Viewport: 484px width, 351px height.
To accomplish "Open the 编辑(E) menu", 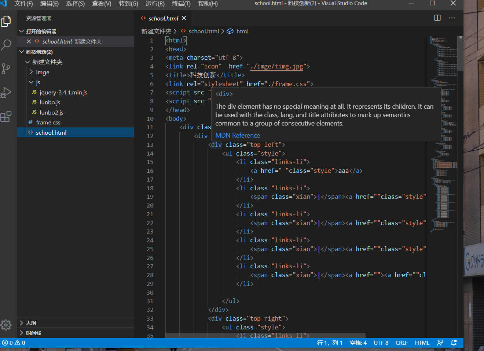I will 49,4.
